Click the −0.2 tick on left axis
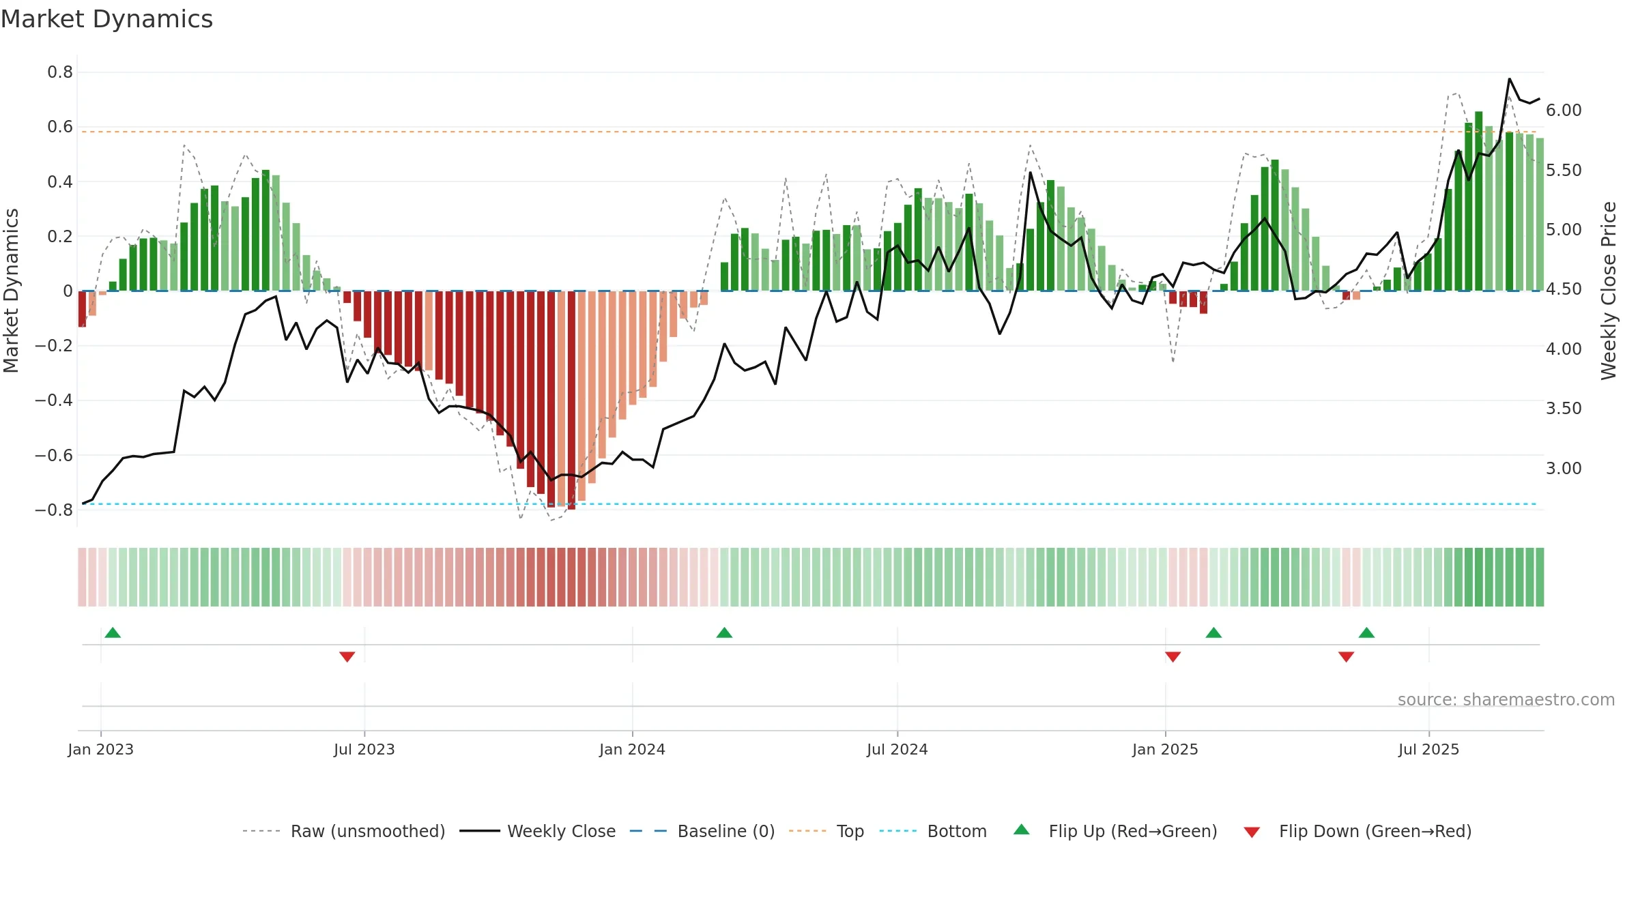The width and height of the screenshot is (1638, 921). click(54, 346)
